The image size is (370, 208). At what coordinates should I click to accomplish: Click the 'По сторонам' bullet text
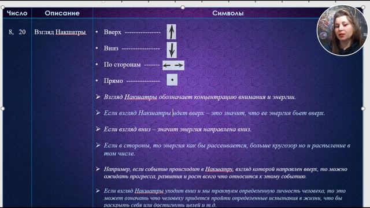point(122,65)
